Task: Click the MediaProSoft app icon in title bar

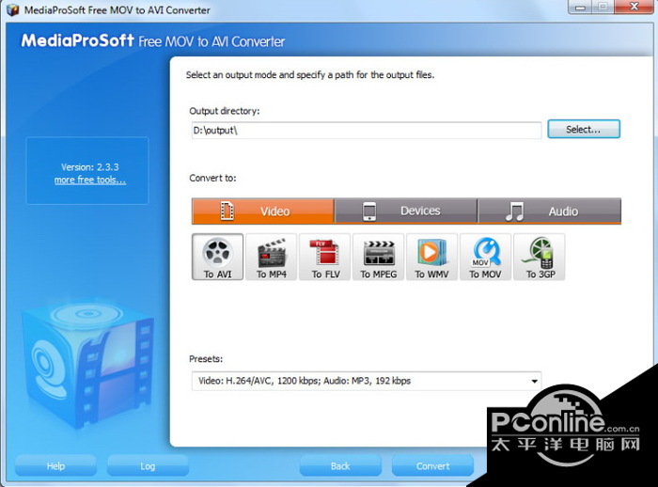Action: pos(12,9)
